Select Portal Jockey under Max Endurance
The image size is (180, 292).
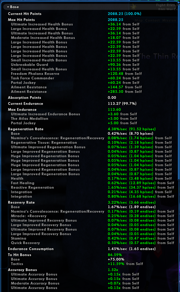23,123
